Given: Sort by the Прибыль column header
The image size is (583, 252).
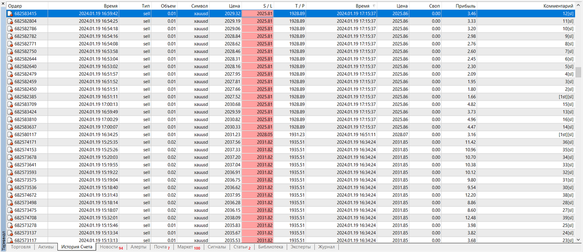Looking at the screenshot, I should (460, 6).
